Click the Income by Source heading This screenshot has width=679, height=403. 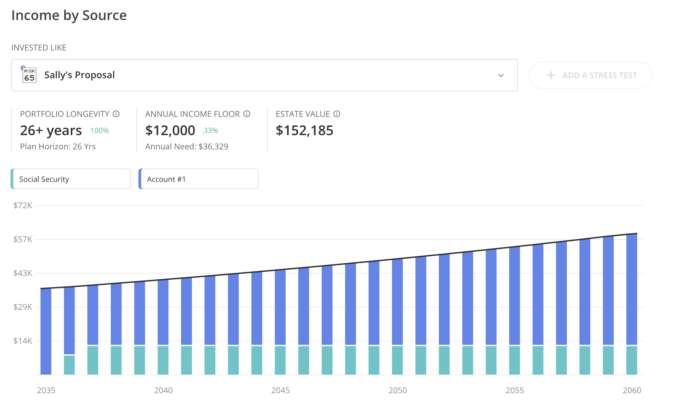tap(69, 16)
